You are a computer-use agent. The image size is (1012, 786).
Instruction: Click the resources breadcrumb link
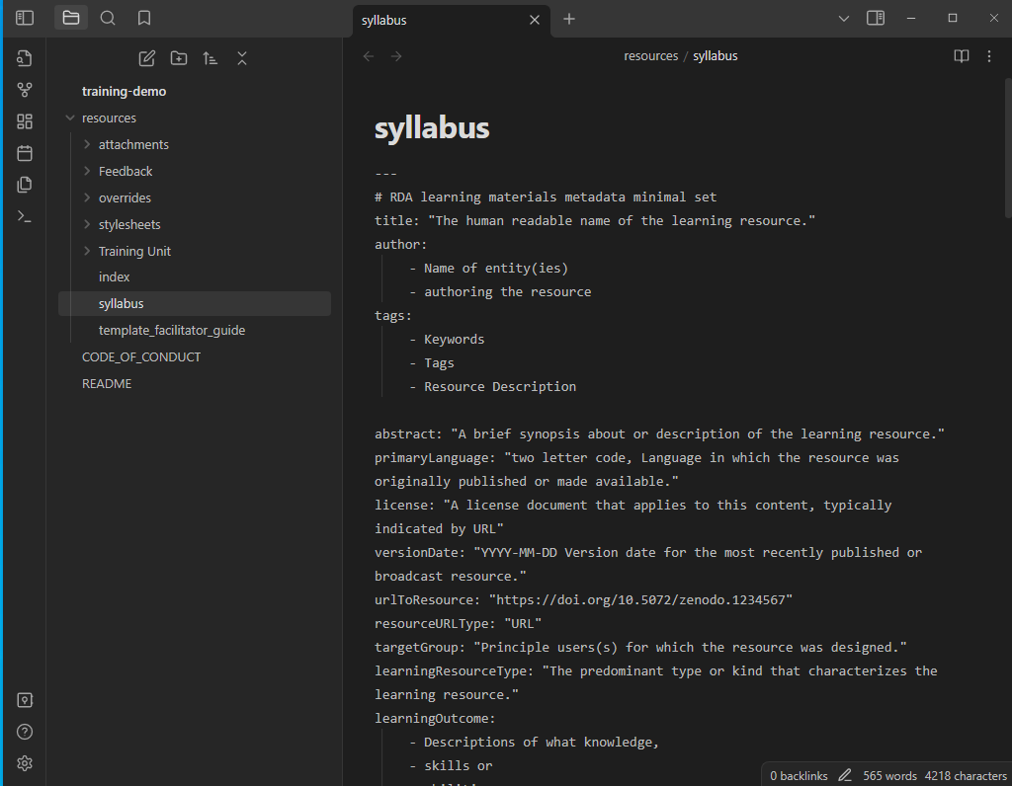click(x=650, y=56)
